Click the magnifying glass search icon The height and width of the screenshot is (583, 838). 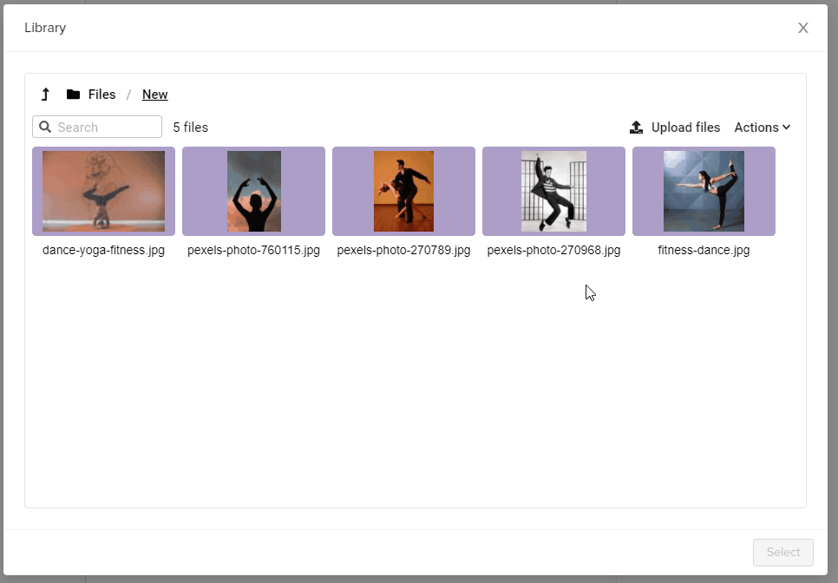coord(46,127)
